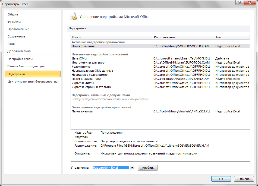Select the Скрытые листы row
This screenshot has height=186, width=258.
[160, 83]
